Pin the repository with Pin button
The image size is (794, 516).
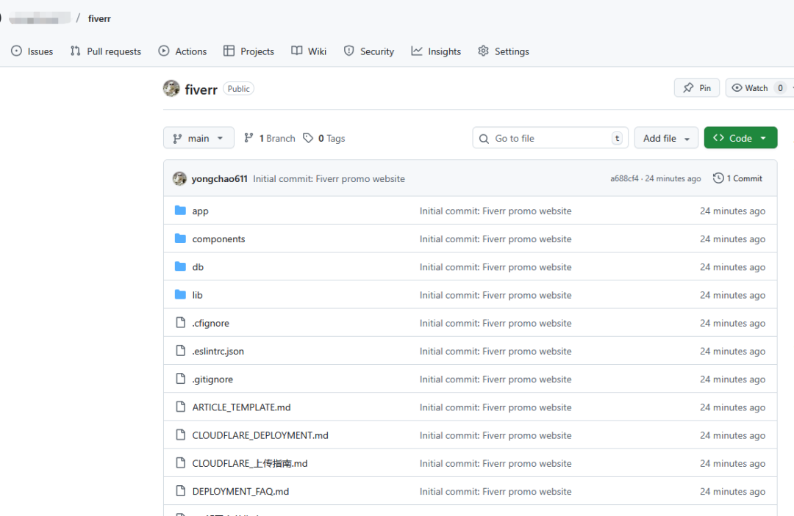click(696, 88)
